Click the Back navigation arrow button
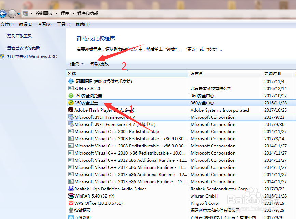Screen dimensions: 296x219 (3, 14)
